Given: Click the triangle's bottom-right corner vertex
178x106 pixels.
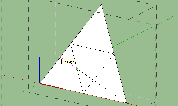Looking at the screenshot, I should pos(127,103).
